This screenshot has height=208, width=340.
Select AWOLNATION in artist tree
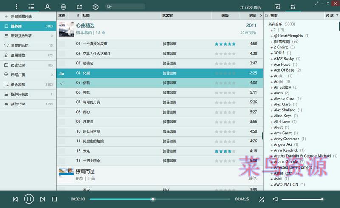coord(286,185)
